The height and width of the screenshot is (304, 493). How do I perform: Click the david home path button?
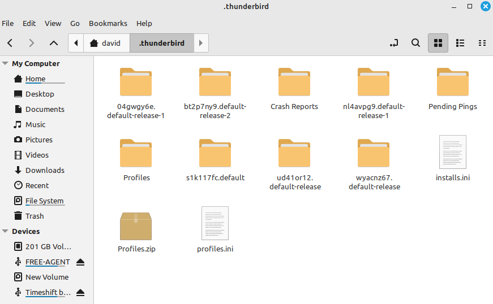click(x=106, y=43)
